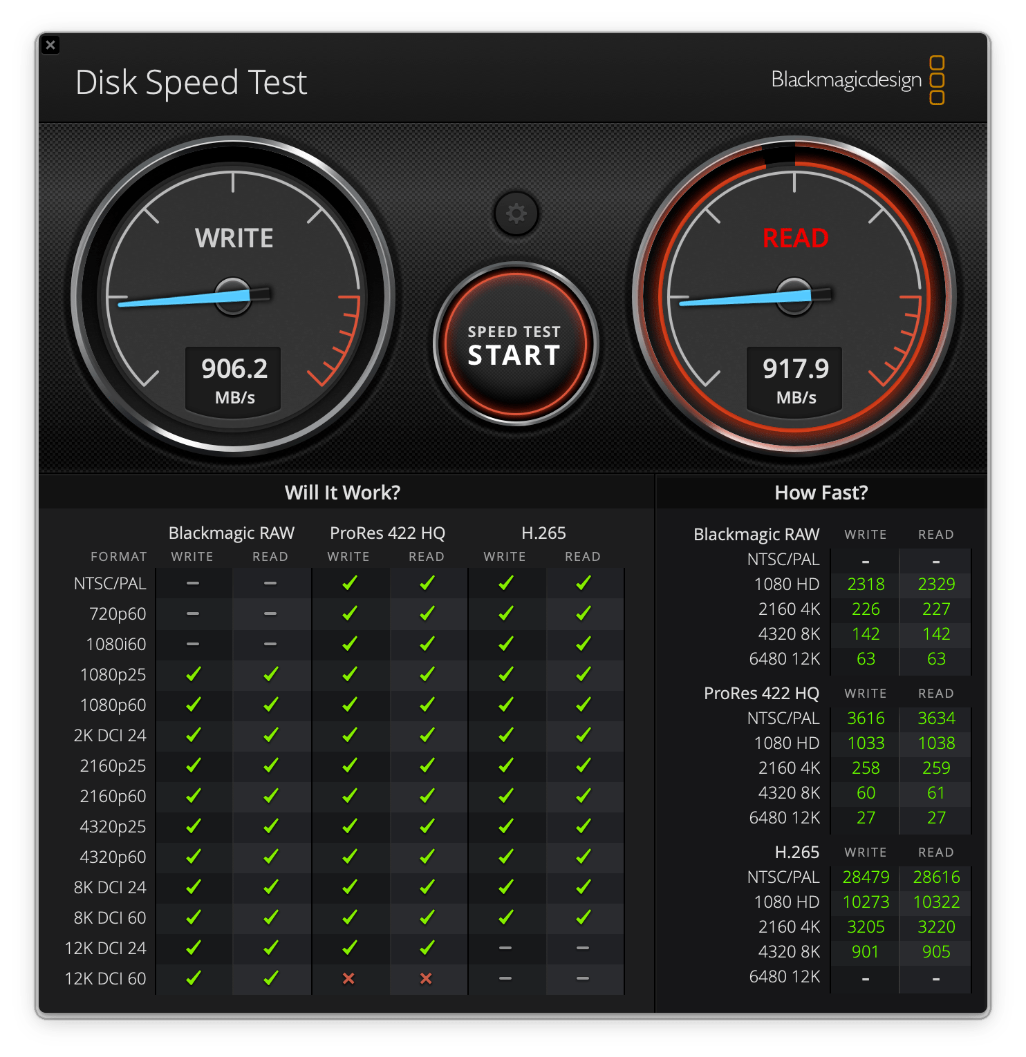Select the 917.9 MB/s read speed readout
The width and height of the screenshot is (1026, 1057).
[795, 379]
